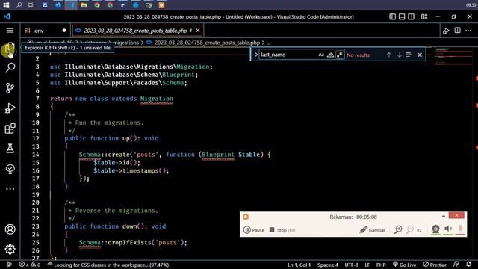Click the code minimap overview
The image size is (478, 269).
453,57
